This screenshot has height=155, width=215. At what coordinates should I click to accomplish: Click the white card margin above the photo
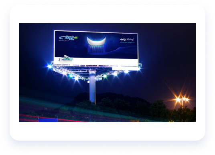tap(107, 14)
